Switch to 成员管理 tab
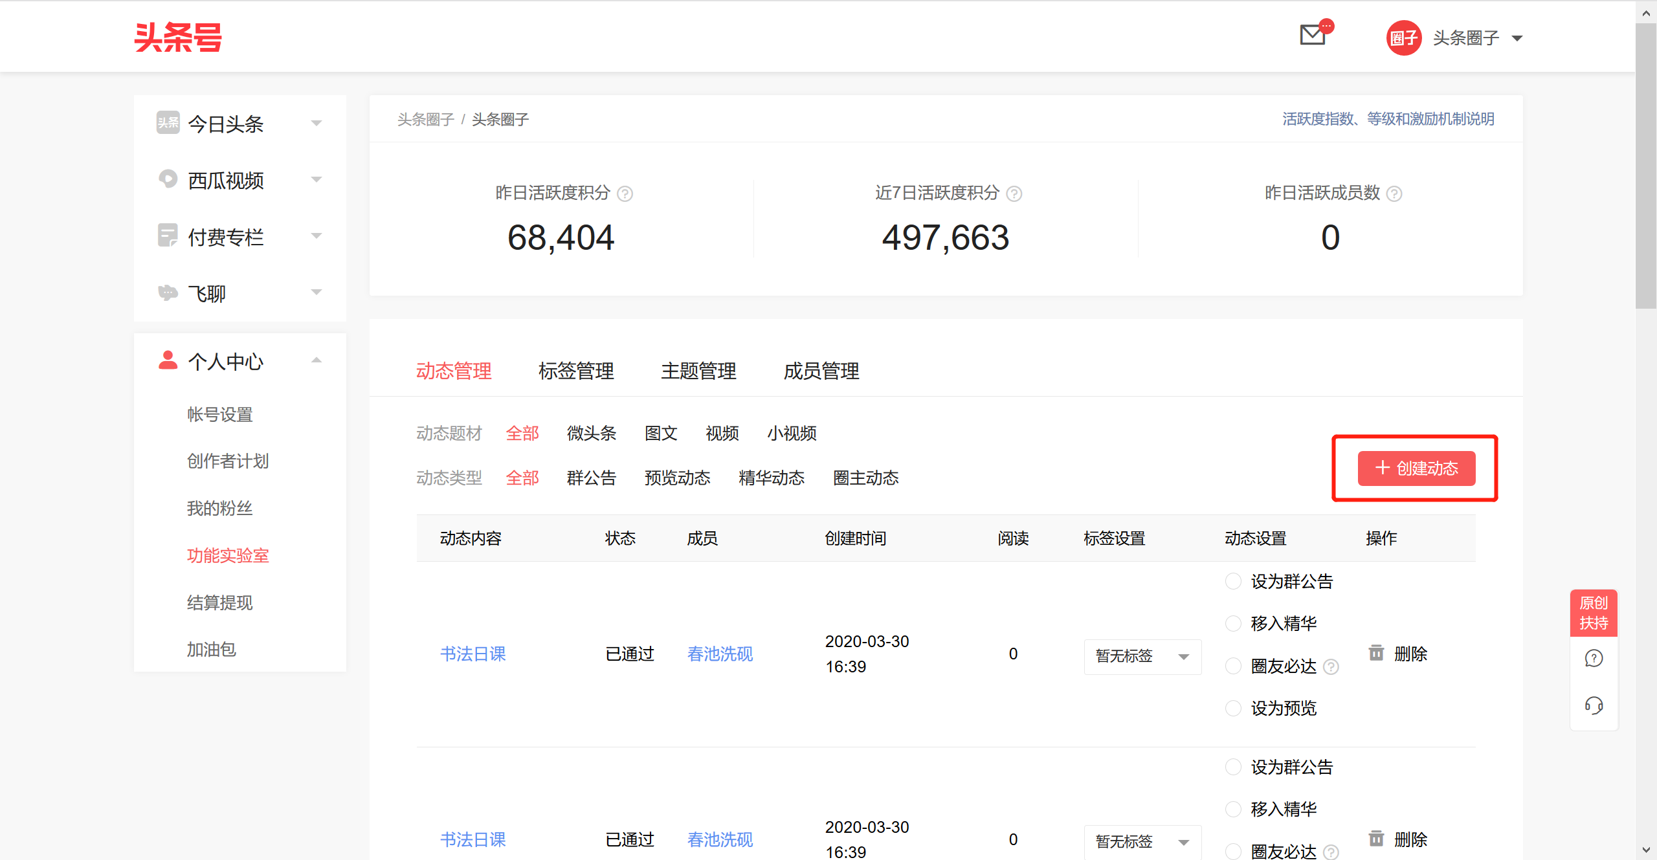Screen dimensions: 1657x860 821,371
